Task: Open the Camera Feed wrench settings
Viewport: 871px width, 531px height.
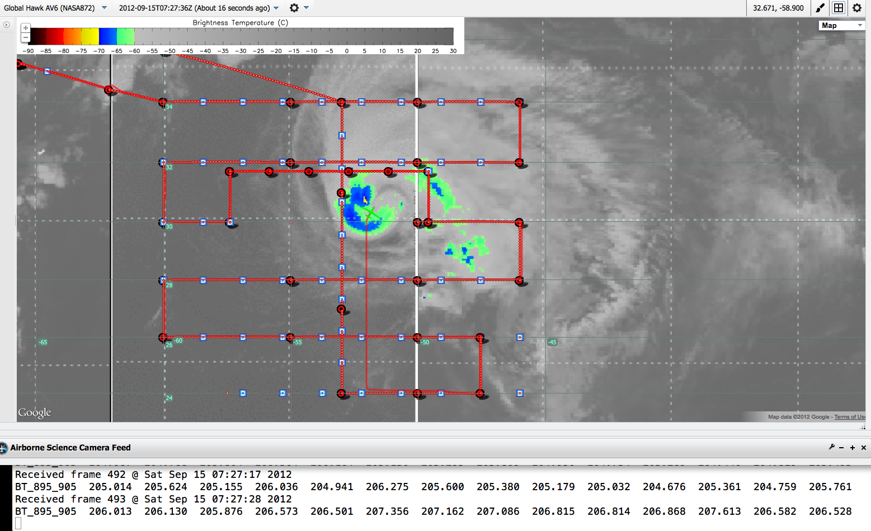Action: 831,447
